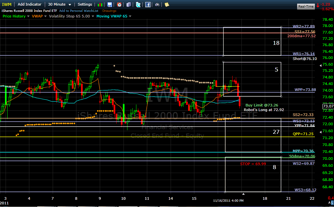Click the time marker triangle above the date label
This screenshot has height=207, width=334.
click(243, 194)
